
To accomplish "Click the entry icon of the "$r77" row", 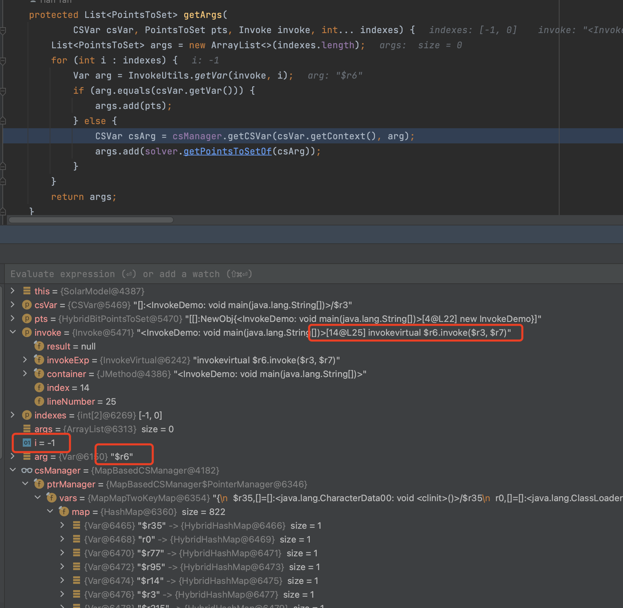I will pyautogui.click(x=77, y=553).
